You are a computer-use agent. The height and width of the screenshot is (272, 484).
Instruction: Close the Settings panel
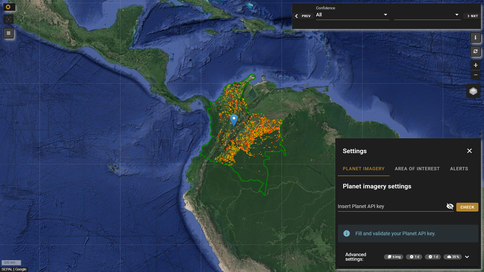coord(469,151)
